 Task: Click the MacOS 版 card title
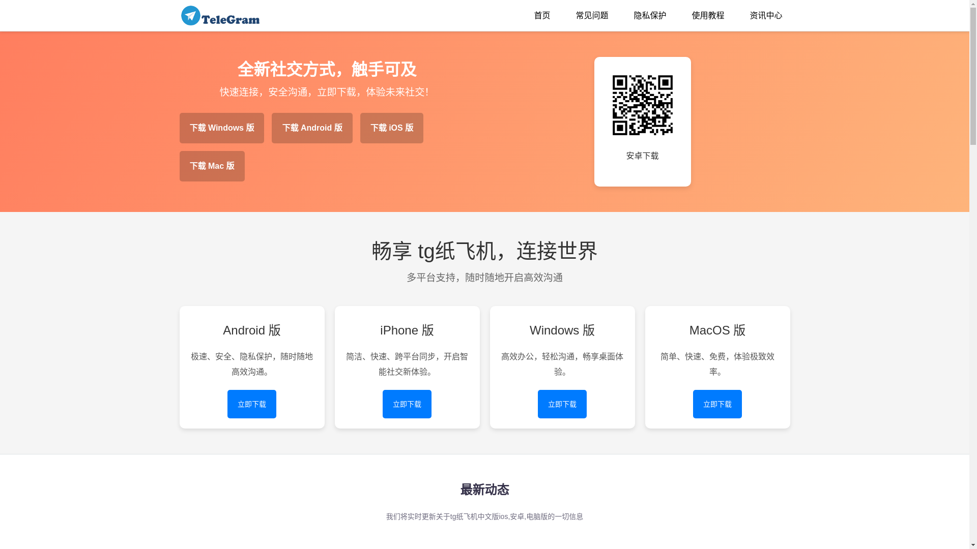click(717, 330)
